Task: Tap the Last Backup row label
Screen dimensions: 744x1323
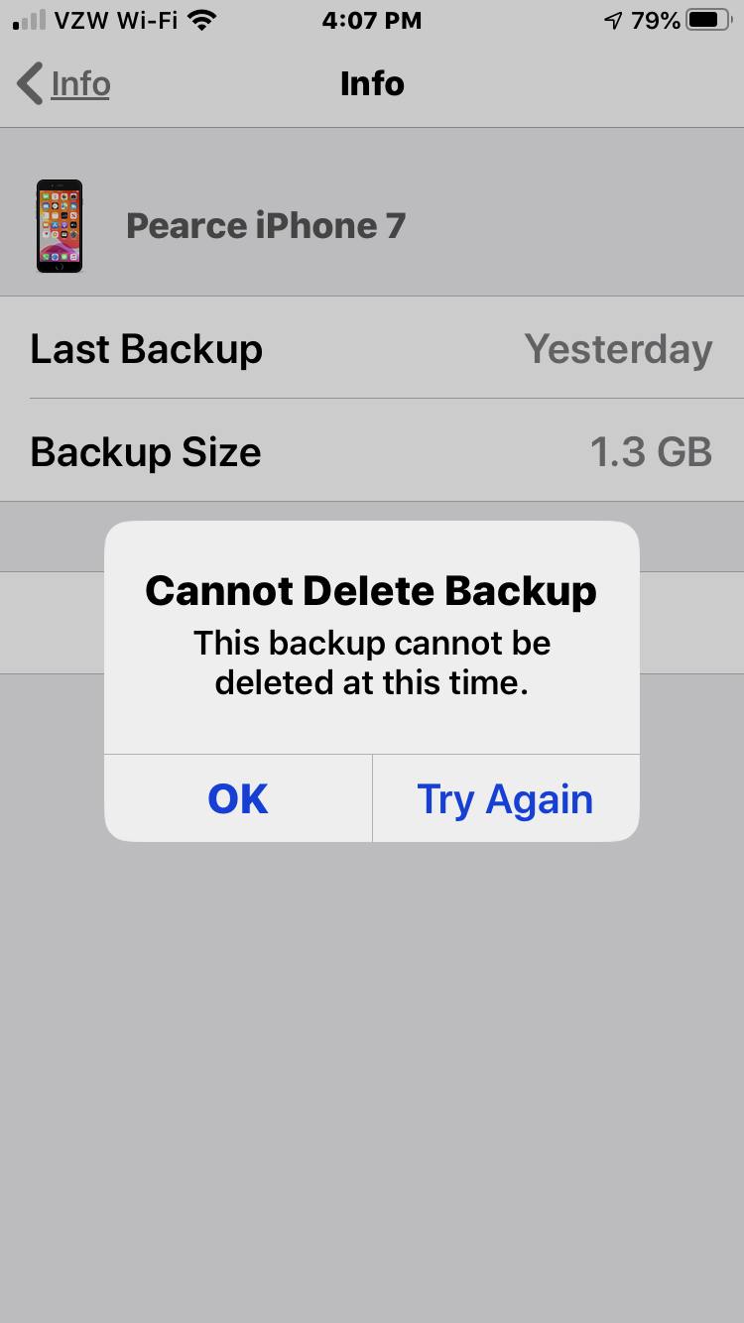Action: tap(147, 349)
